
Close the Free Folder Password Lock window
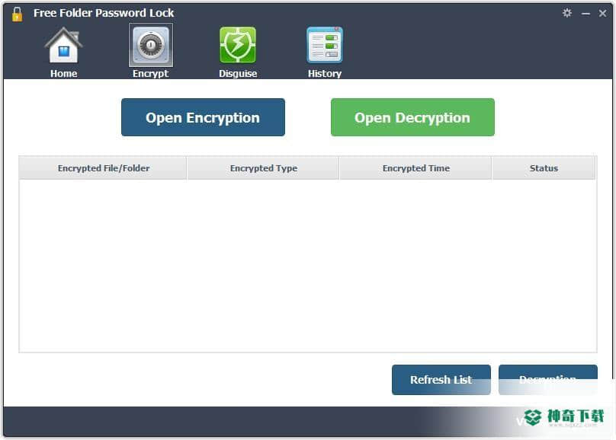pos(602,14)
